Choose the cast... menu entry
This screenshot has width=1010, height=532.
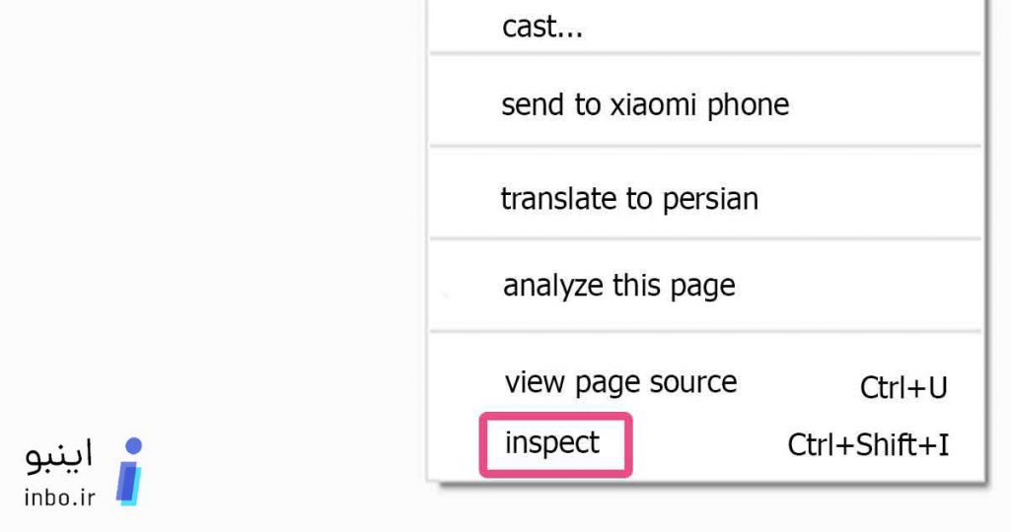(x=705, y=27)
